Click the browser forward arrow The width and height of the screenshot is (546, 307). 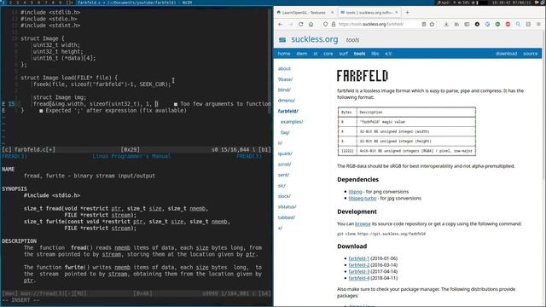291,25
